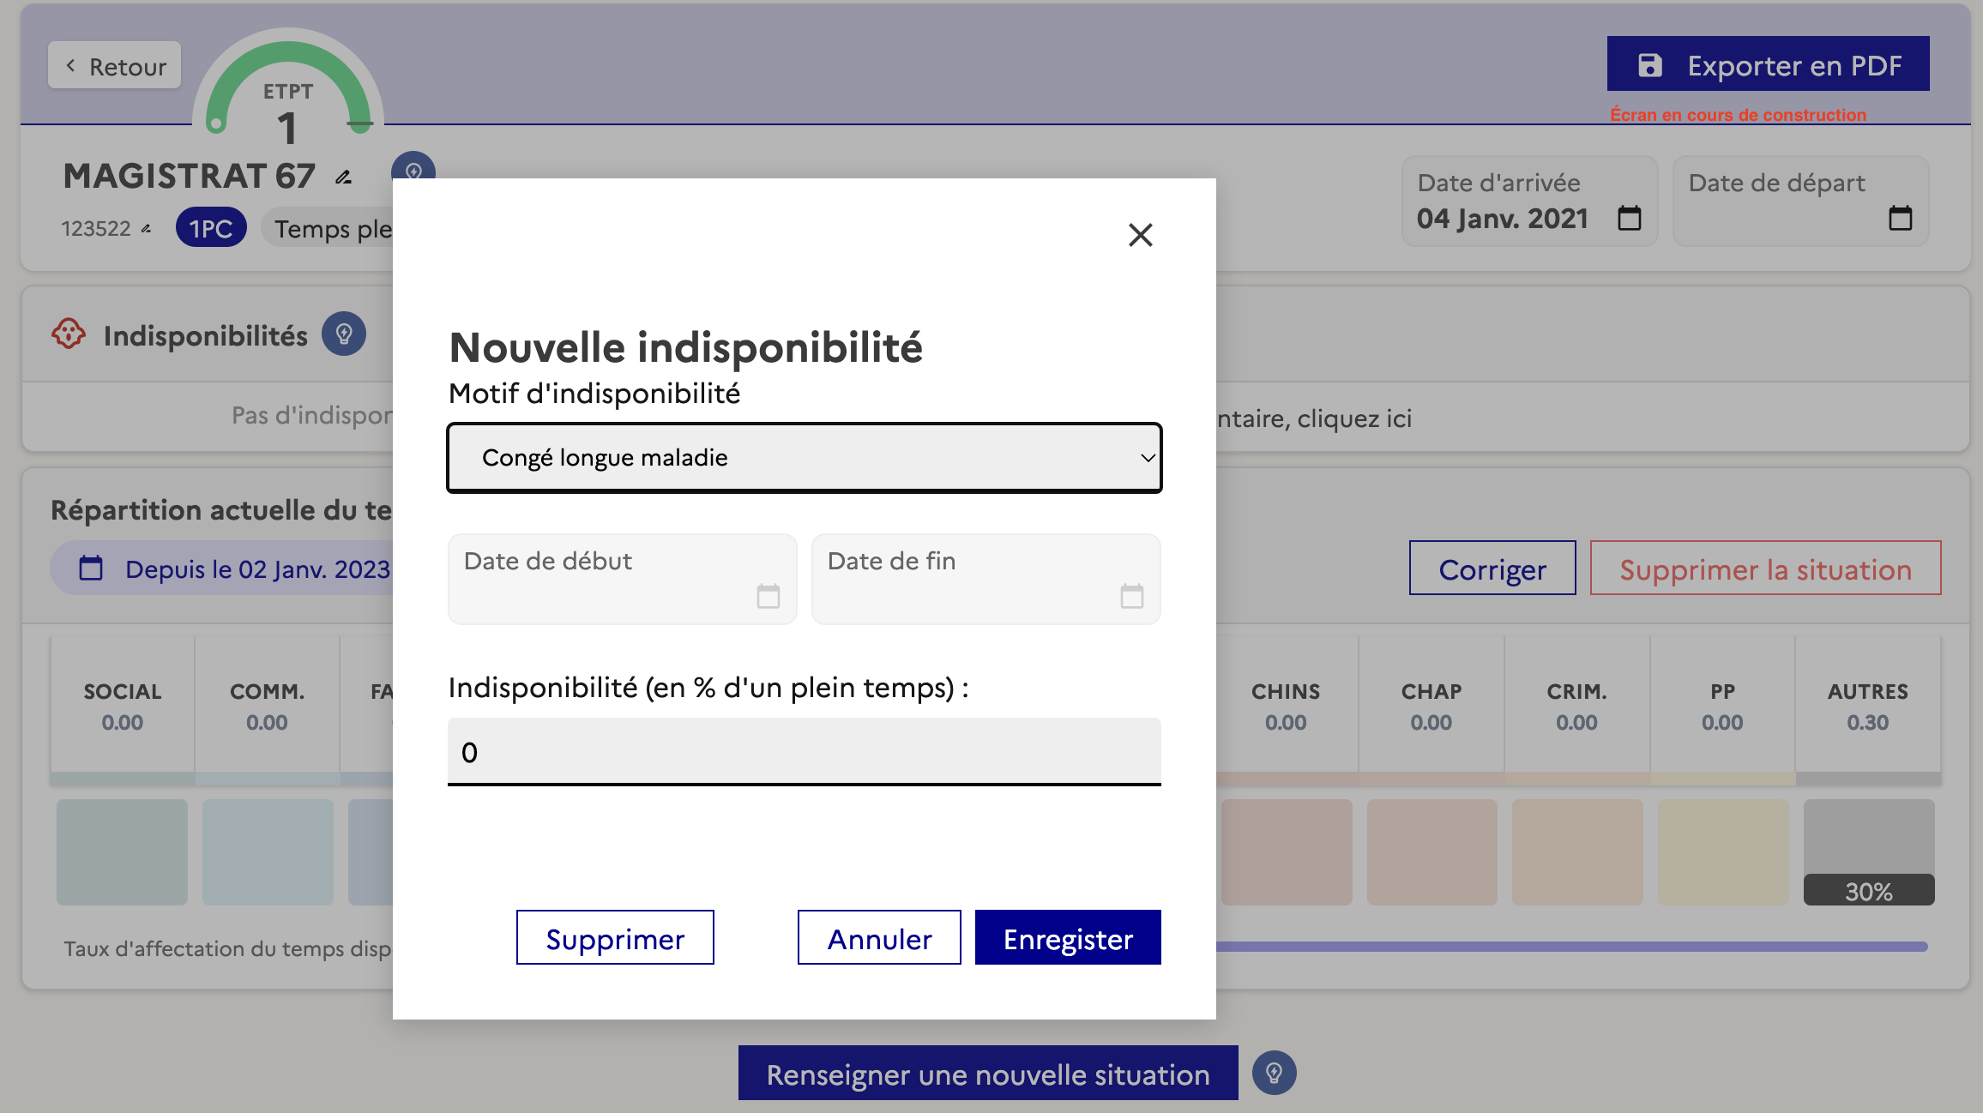Click the Exporter en PDF button
The image size is (1983, 1113).
pos(1768,64)
